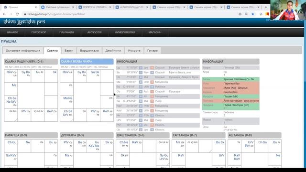
Task: Click the blue icon in Ne row
Action: pyautogui.click(x=141, y=115)
